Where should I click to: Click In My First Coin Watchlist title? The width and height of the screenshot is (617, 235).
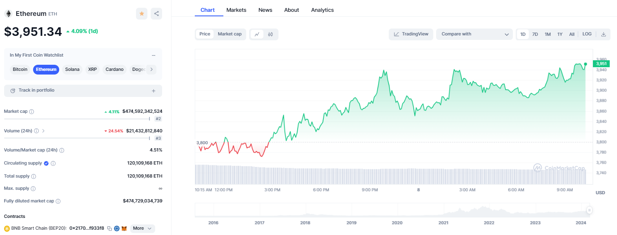(36, 55)
